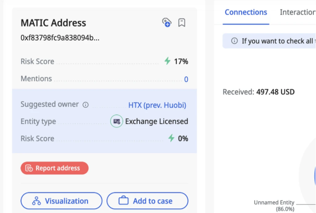Click the Add to case button

tap(147, 201)
